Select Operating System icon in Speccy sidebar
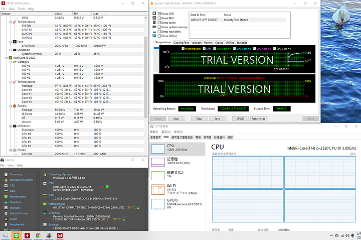Image resolution: width=361 pixels, height=240 pixels. pyautogui.click(x=6, y=180)
